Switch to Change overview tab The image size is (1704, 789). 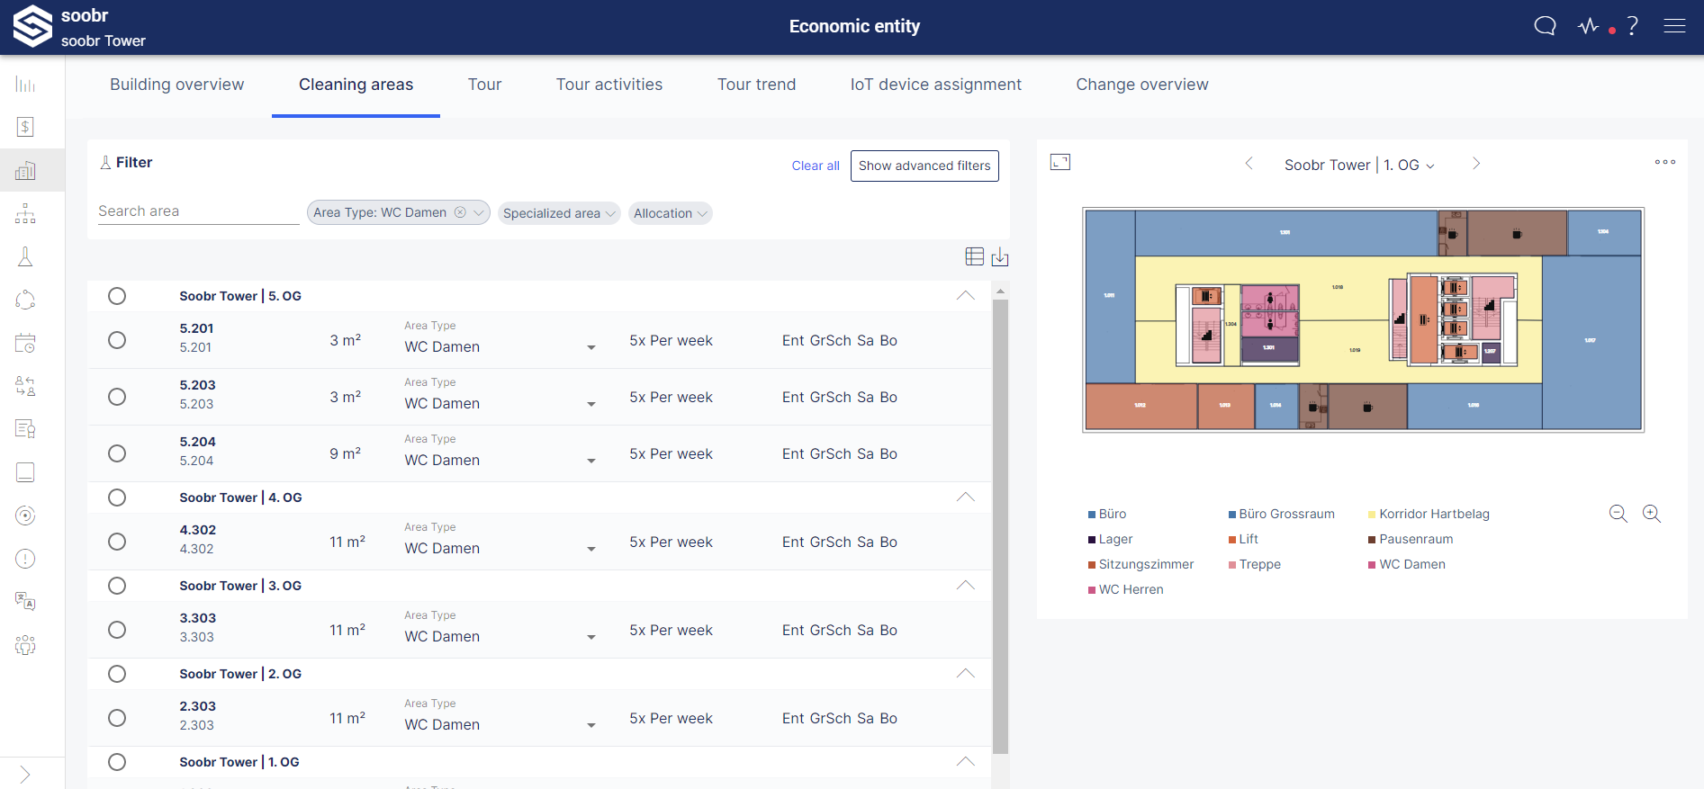point(1142,85)
